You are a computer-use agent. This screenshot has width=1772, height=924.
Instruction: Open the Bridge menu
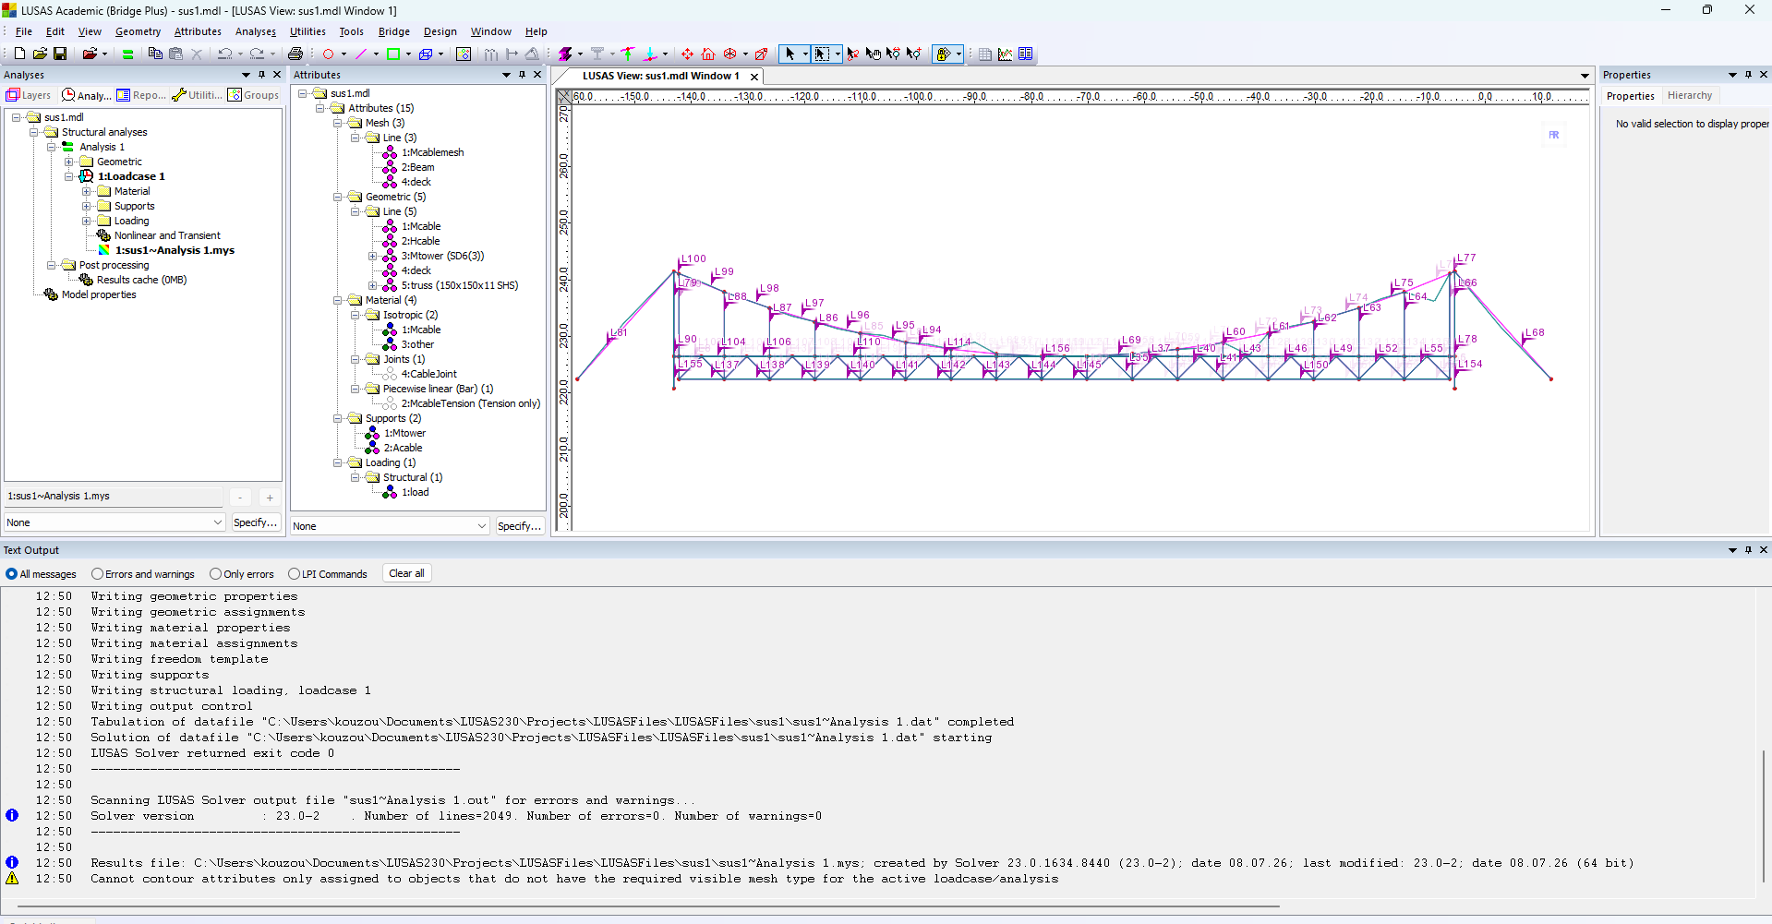point(393,31)
